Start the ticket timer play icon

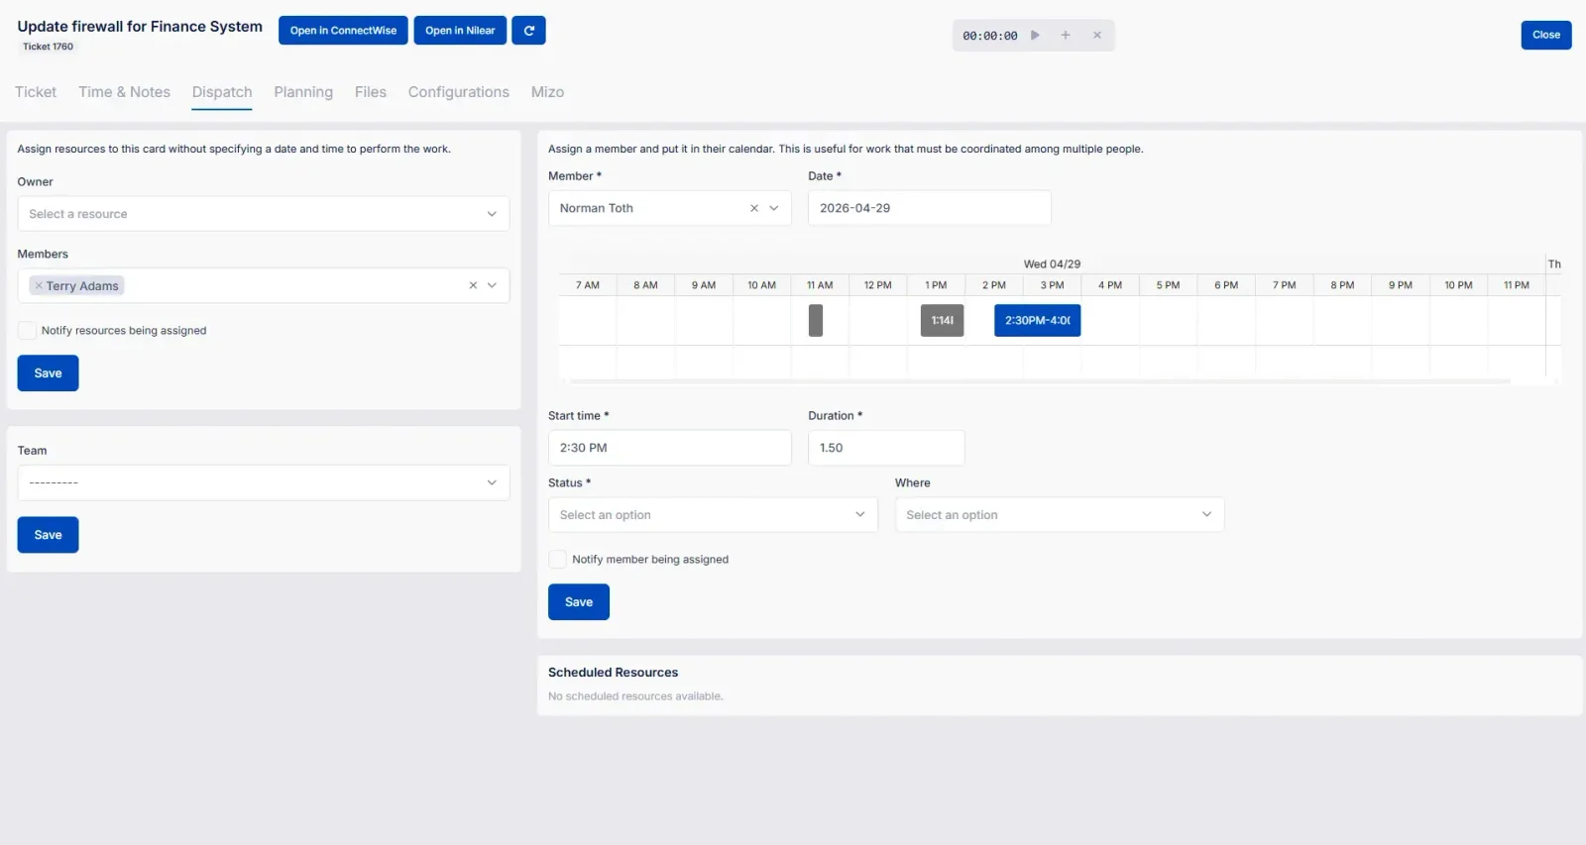point(1035,36)
